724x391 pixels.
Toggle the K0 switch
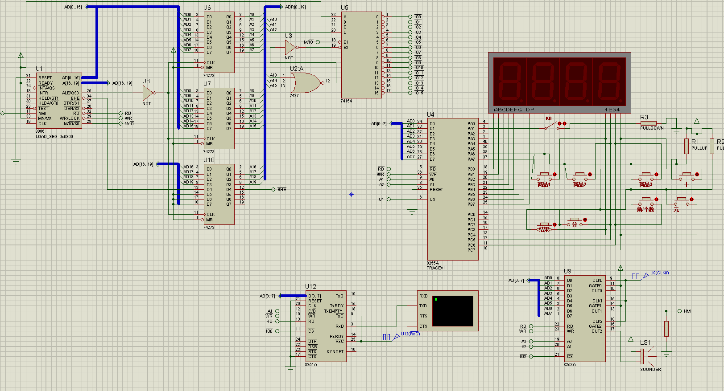click(552, 126)
